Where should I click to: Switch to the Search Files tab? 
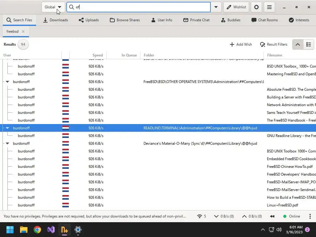point(19,20)
